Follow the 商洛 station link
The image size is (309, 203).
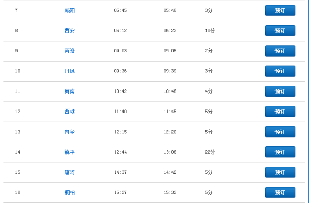(70, 51)
